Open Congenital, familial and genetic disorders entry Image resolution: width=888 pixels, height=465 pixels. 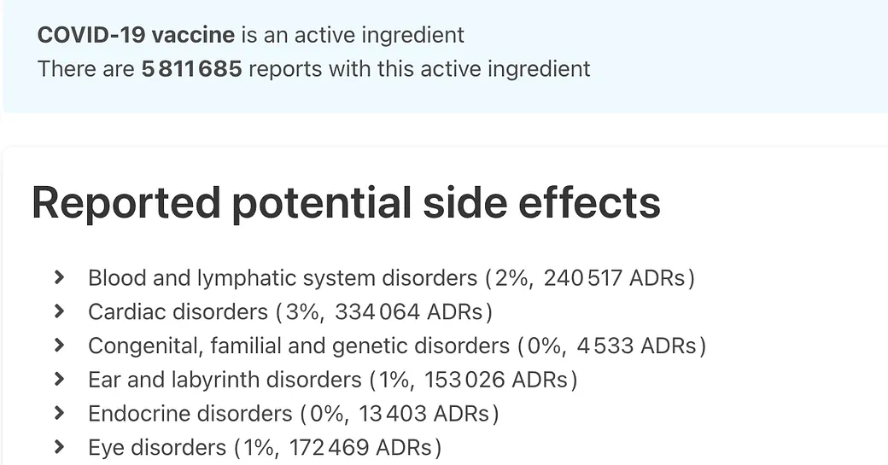[398, 346]
